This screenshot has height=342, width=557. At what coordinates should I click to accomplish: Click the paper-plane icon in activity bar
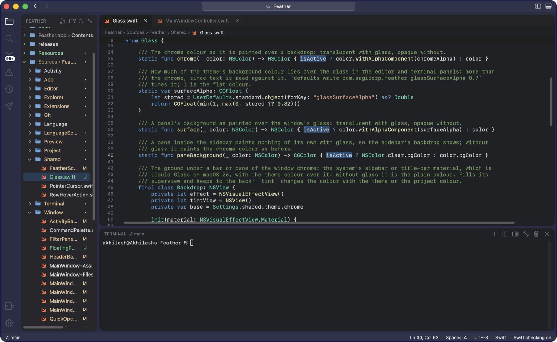click(9, 106)
